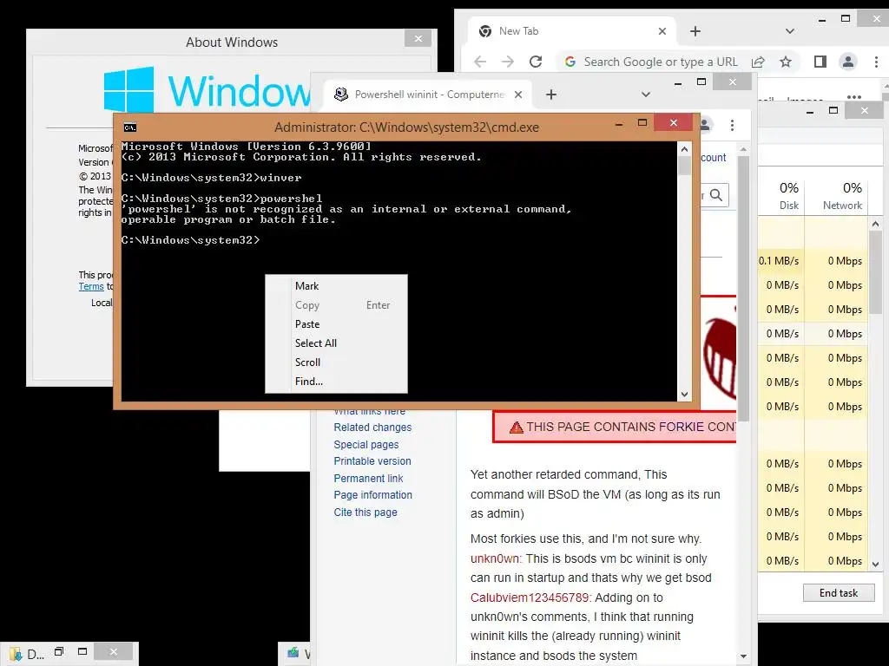
Task: Click the cmd scrollbar down arrow
Action: [684, 395]
